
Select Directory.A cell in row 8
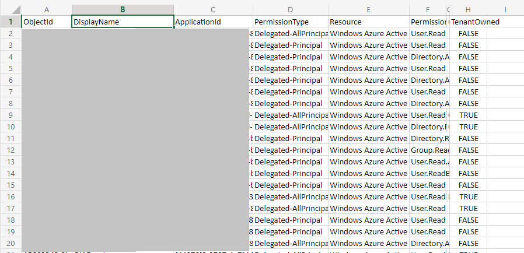point(428,103)
